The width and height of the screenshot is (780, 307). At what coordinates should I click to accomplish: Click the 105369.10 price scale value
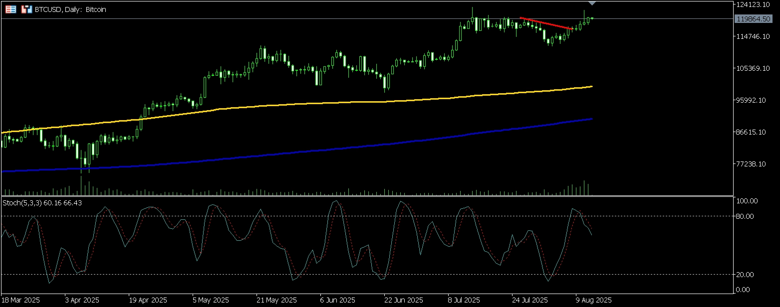click(x=753, y=68)
